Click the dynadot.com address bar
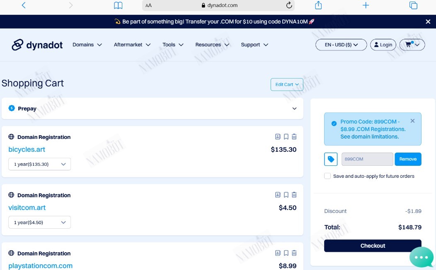This screenshot has height=270, width=436. pos(218,5)
